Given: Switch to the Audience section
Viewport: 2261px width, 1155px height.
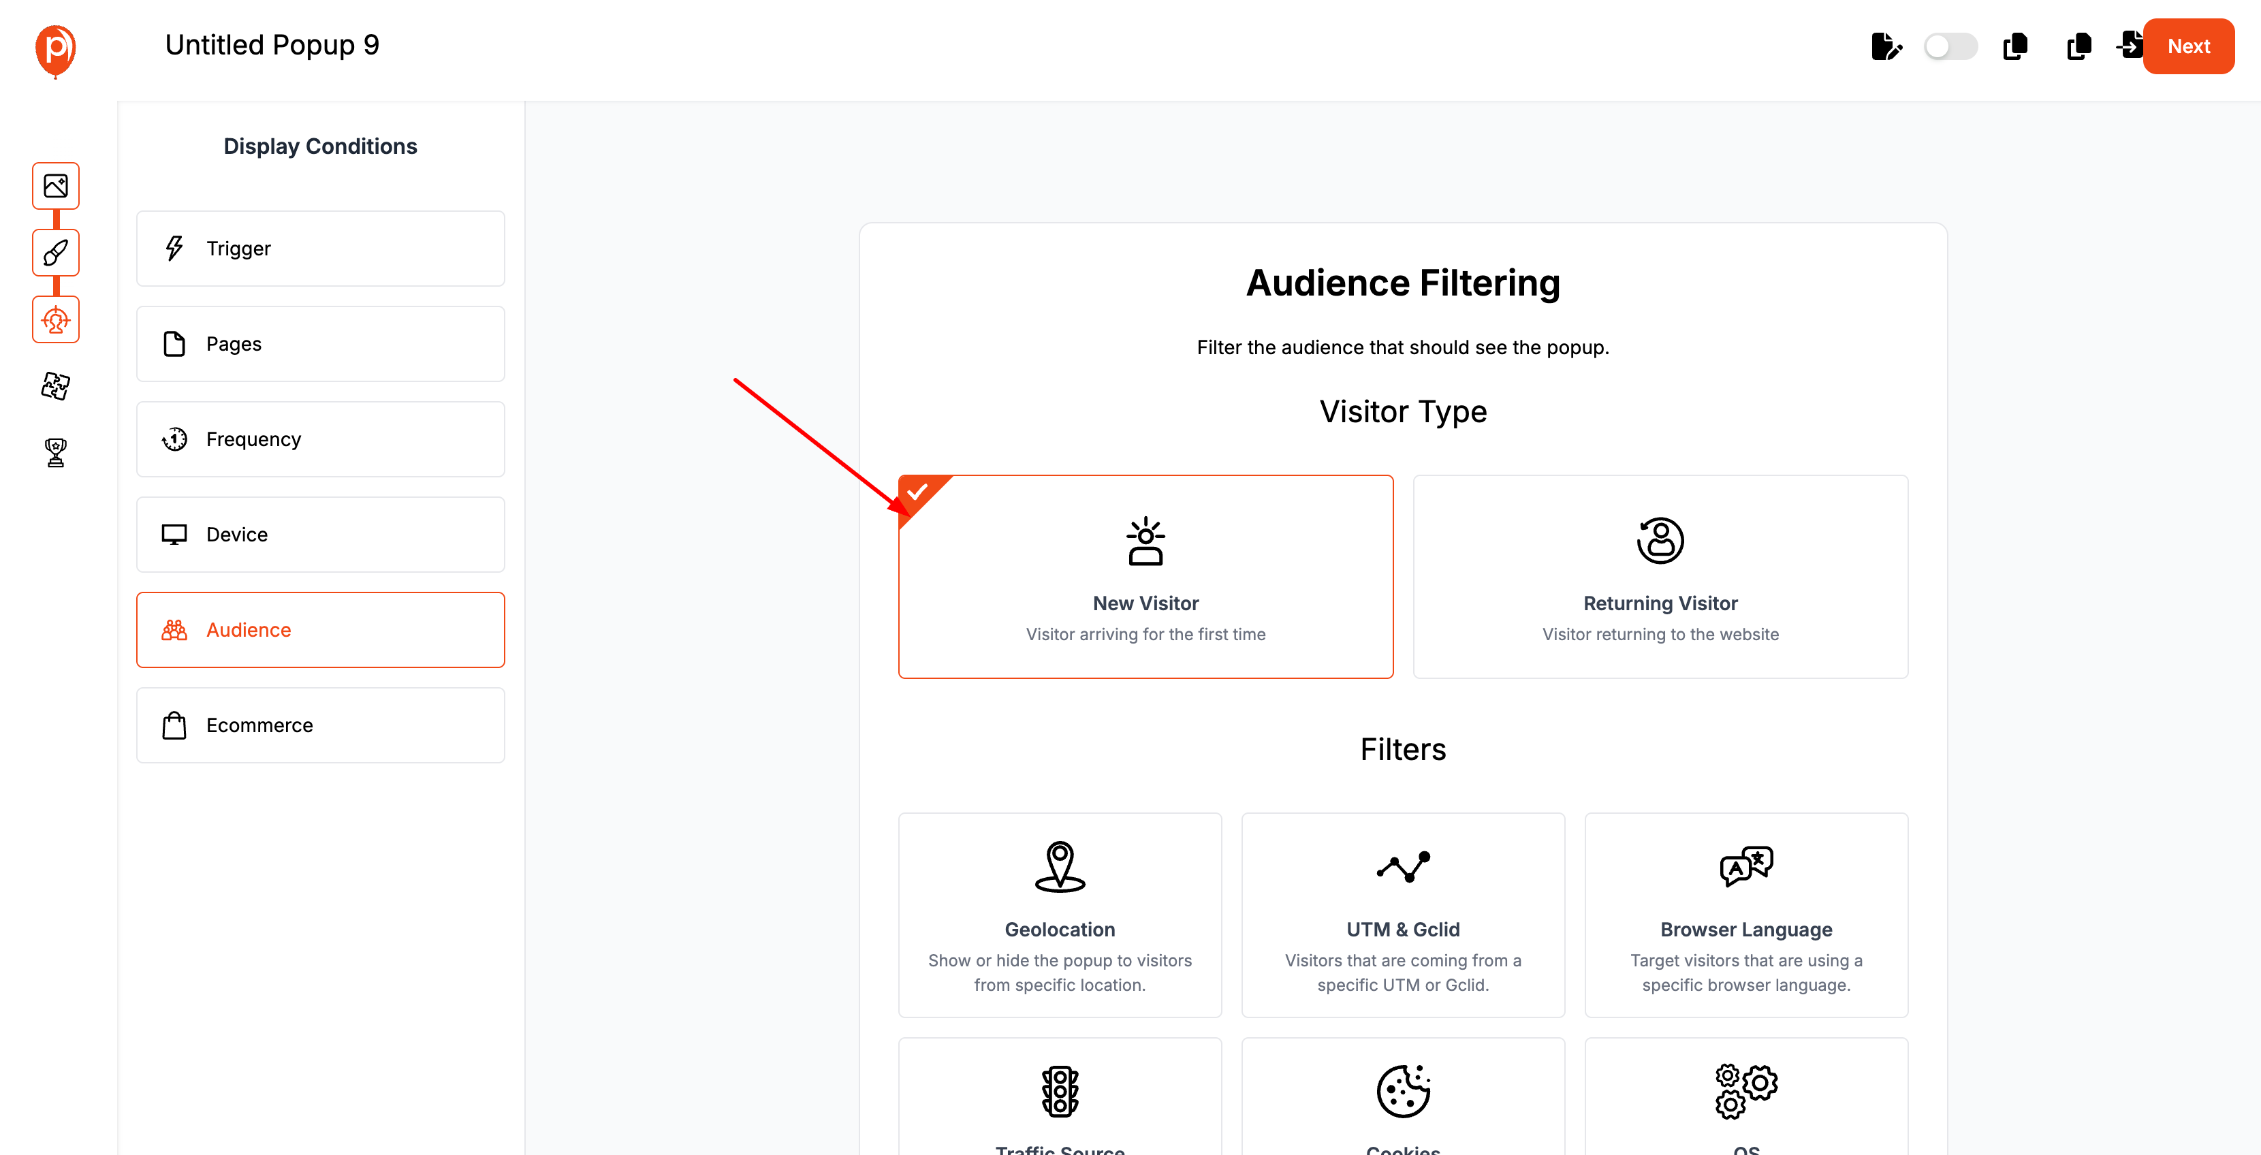Looking at the screenshot, I should 320,629.
